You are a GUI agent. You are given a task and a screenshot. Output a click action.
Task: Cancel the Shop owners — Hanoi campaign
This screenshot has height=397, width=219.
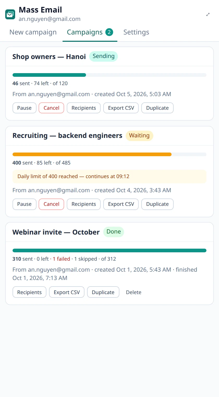tap(51, 108)
